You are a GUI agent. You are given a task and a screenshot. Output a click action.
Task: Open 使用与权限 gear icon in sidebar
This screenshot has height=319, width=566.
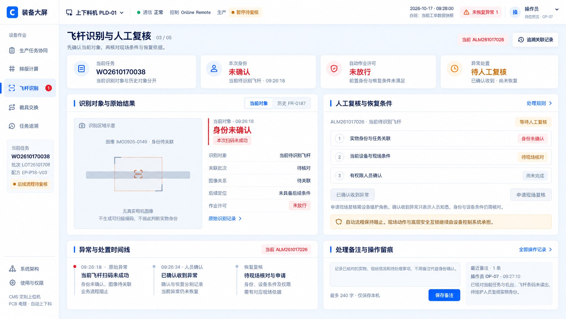pos(13,283)
